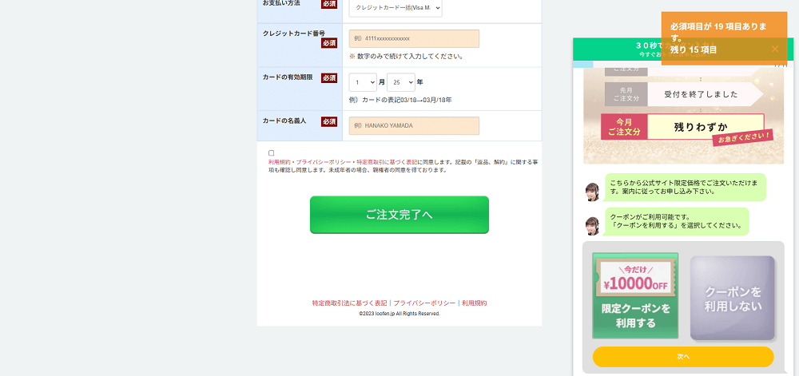Image resolution: width=799 pixels, height=376 pixels.
Task: Open the footer プライバシーポリシー link
Action: pyautogui.click(x=423, y=303)
